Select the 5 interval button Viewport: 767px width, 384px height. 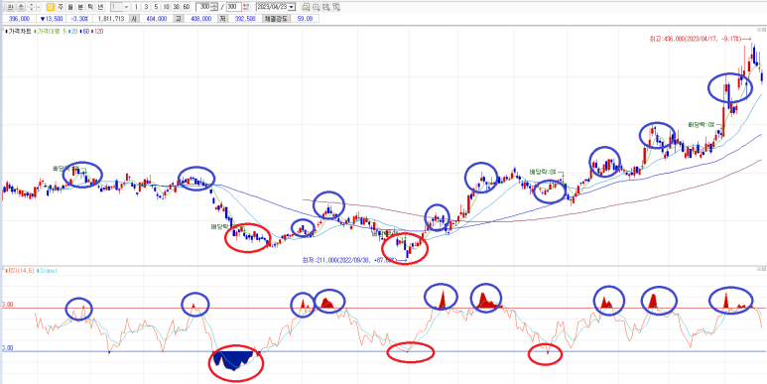(156, 7)
